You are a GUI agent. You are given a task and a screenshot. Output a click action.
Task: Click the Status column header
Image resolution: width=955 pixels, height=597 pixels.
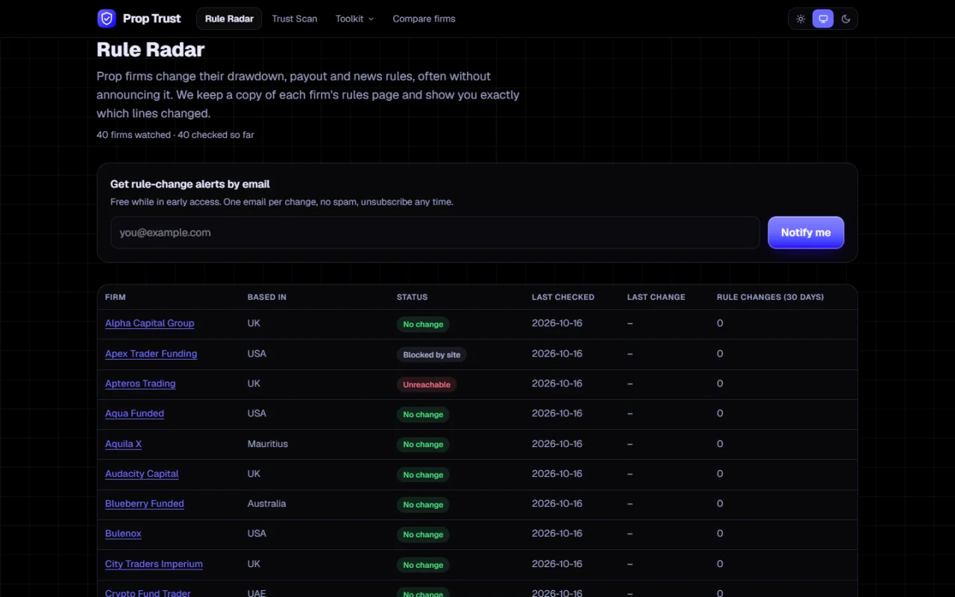click(x=413, y=297)
